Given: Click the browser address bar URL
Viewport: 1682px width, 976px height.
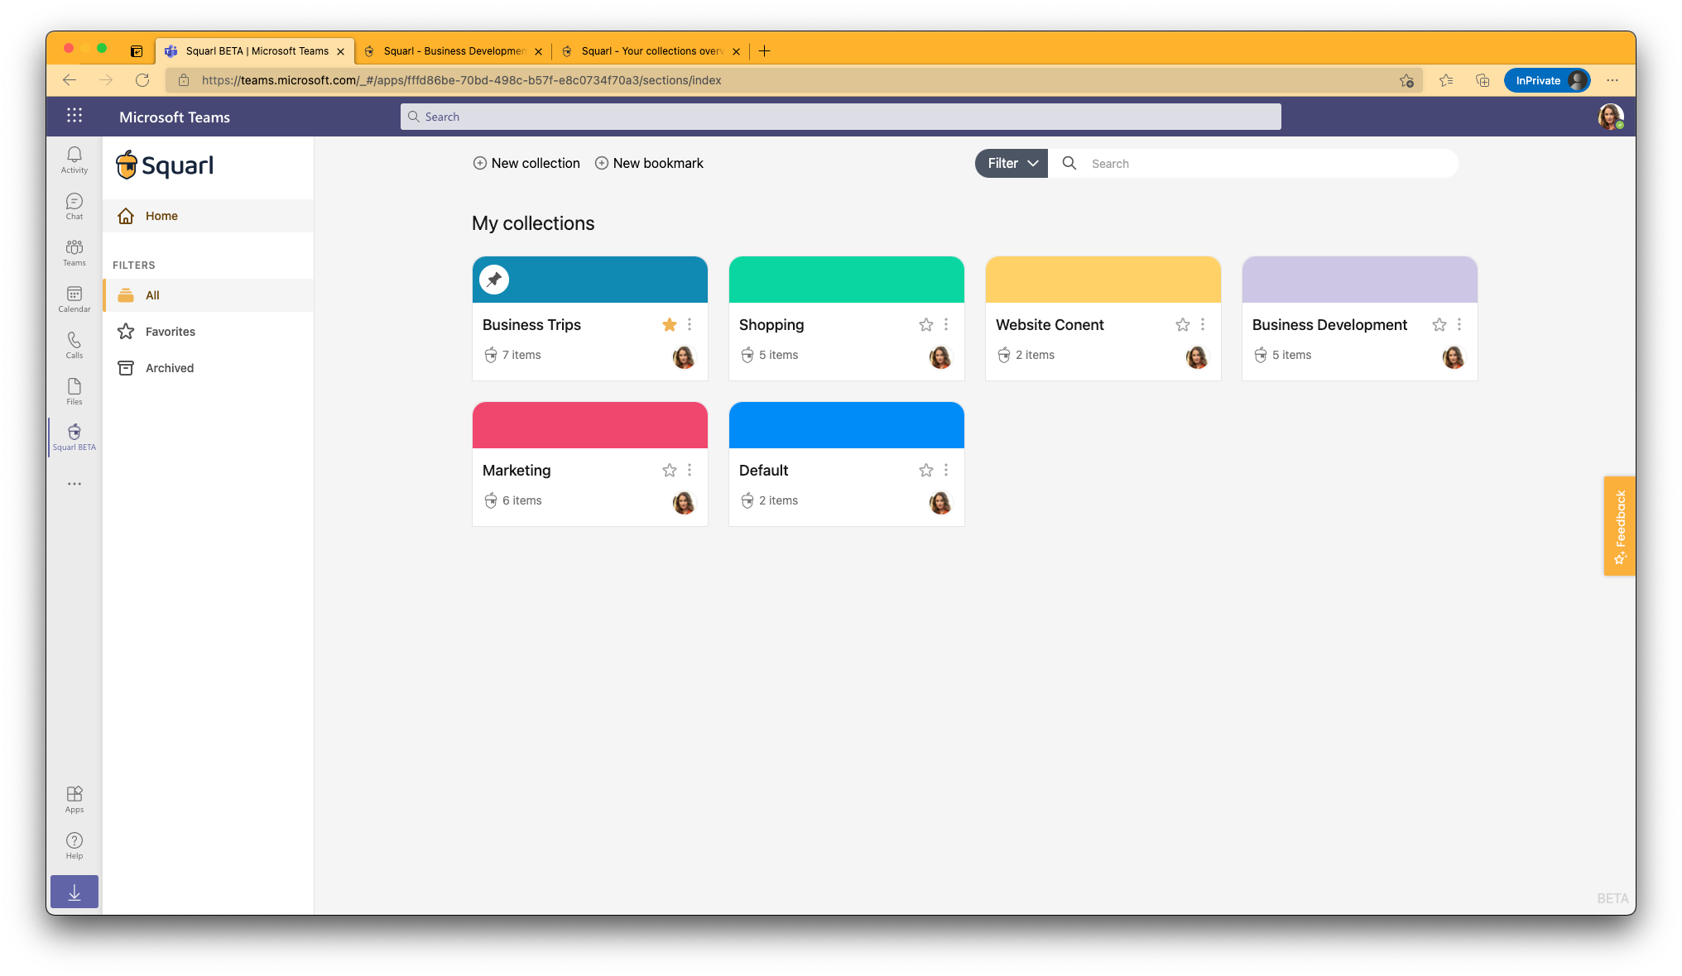Looking at the screenshot, I should 462,80.
